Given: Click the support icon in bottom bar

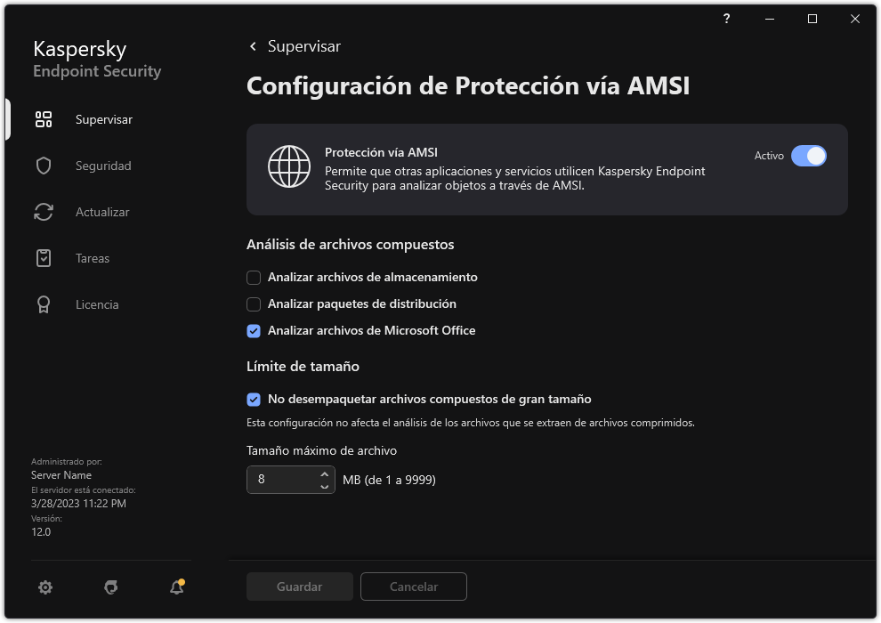Looking at the screenshot, I should (110, 587).
